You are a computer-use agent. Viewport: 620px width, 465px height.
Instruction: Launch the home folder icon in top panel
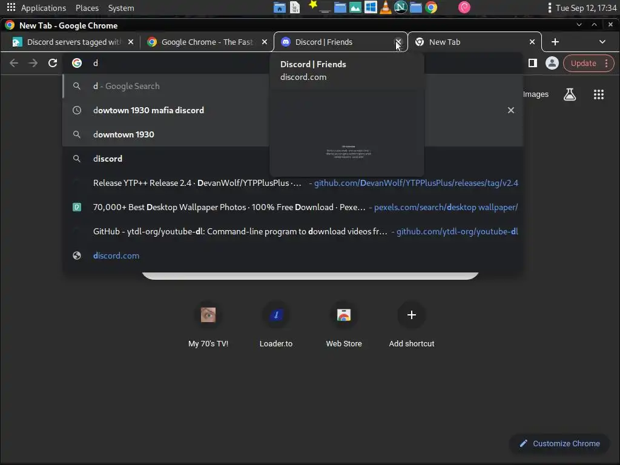[280, 7]
